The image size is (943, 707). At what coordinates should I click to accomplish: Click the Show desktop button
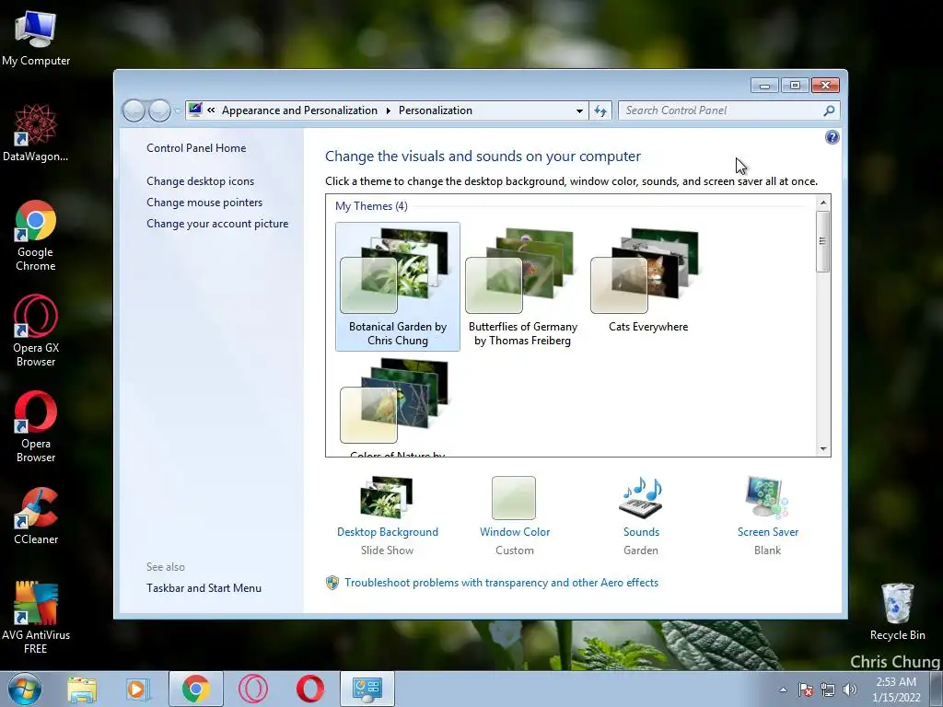[937, 690]
